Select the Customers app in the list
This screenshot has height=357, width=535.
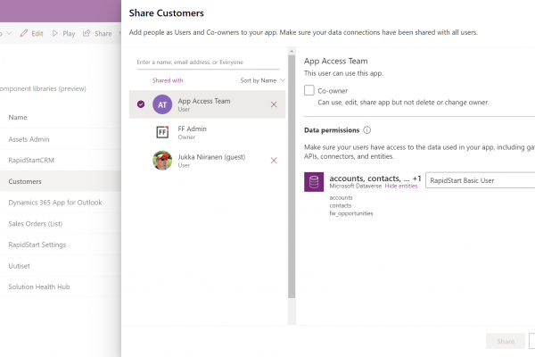coord(25,181)
